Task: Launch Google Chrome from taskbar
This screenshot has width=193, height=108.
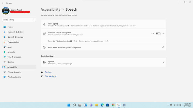Action: point(113,105)
